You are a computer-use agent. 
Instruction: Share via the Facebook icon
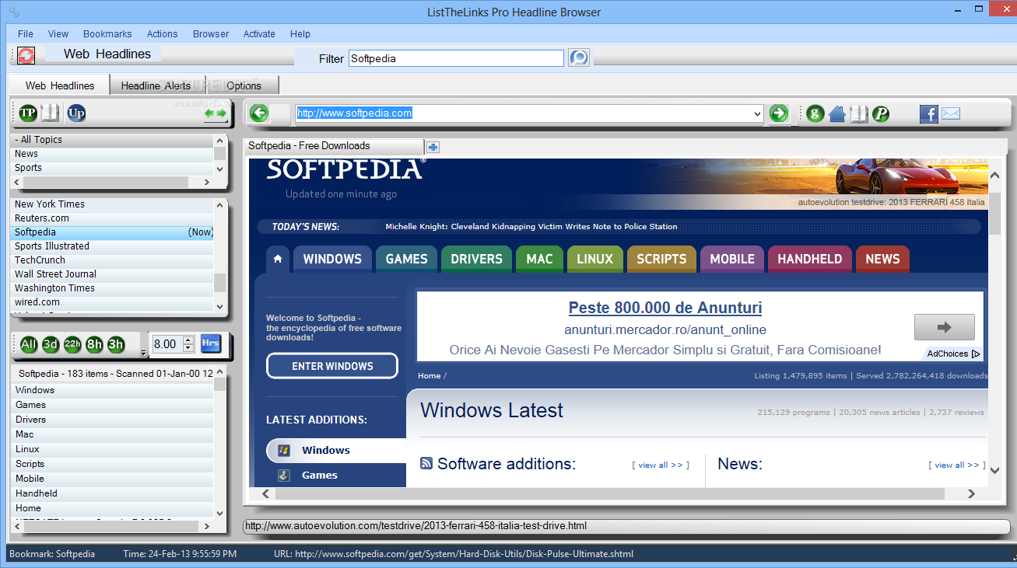coord(929,113)
